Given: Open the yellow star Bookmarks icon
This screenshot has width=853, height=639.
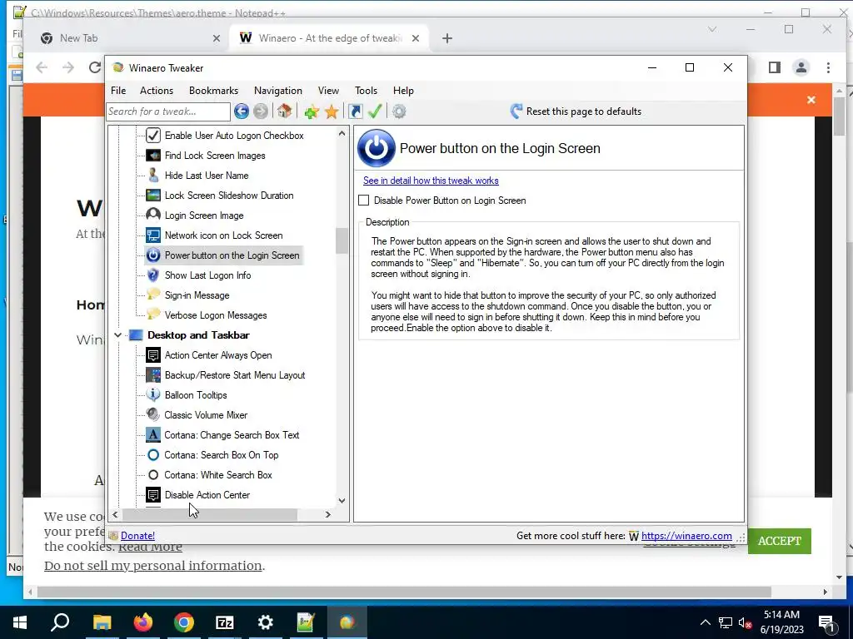Looking at the screenshot, I should 332,111.
